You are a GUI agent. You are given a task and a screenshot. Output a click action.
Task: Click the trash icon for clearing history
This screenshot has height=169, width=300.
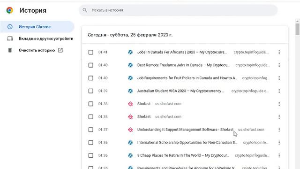click(x=10, y=50)
